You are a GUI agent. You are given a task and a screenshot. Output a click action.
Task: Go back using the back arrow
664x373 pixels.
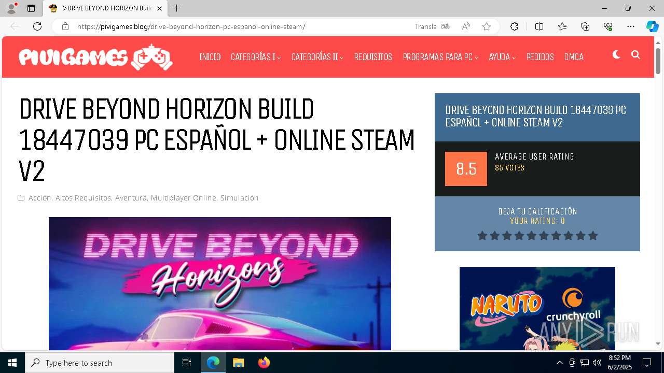(x=15, y=26)
